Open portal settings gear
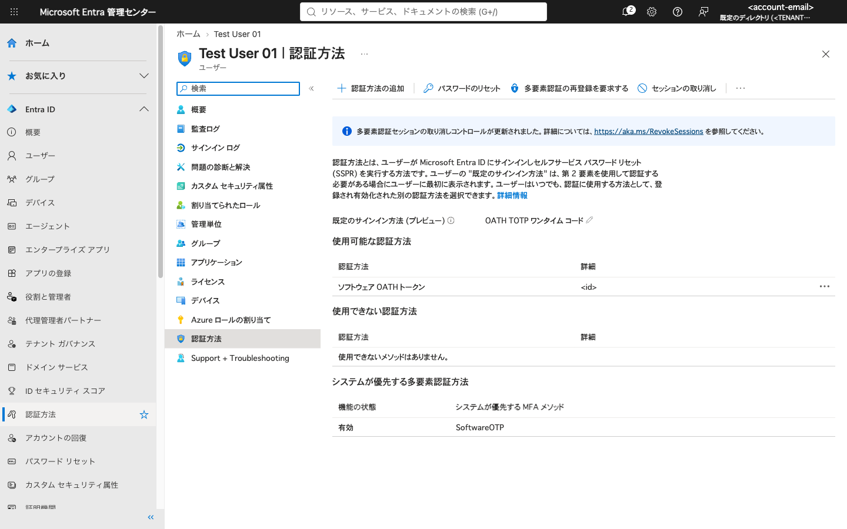This screenshot has height=529, width=847. pyautogui.click(x=652, y=12)
